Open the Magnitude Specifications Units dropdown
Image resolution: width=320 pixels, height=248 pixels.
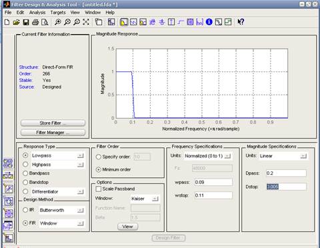[303, 156]
